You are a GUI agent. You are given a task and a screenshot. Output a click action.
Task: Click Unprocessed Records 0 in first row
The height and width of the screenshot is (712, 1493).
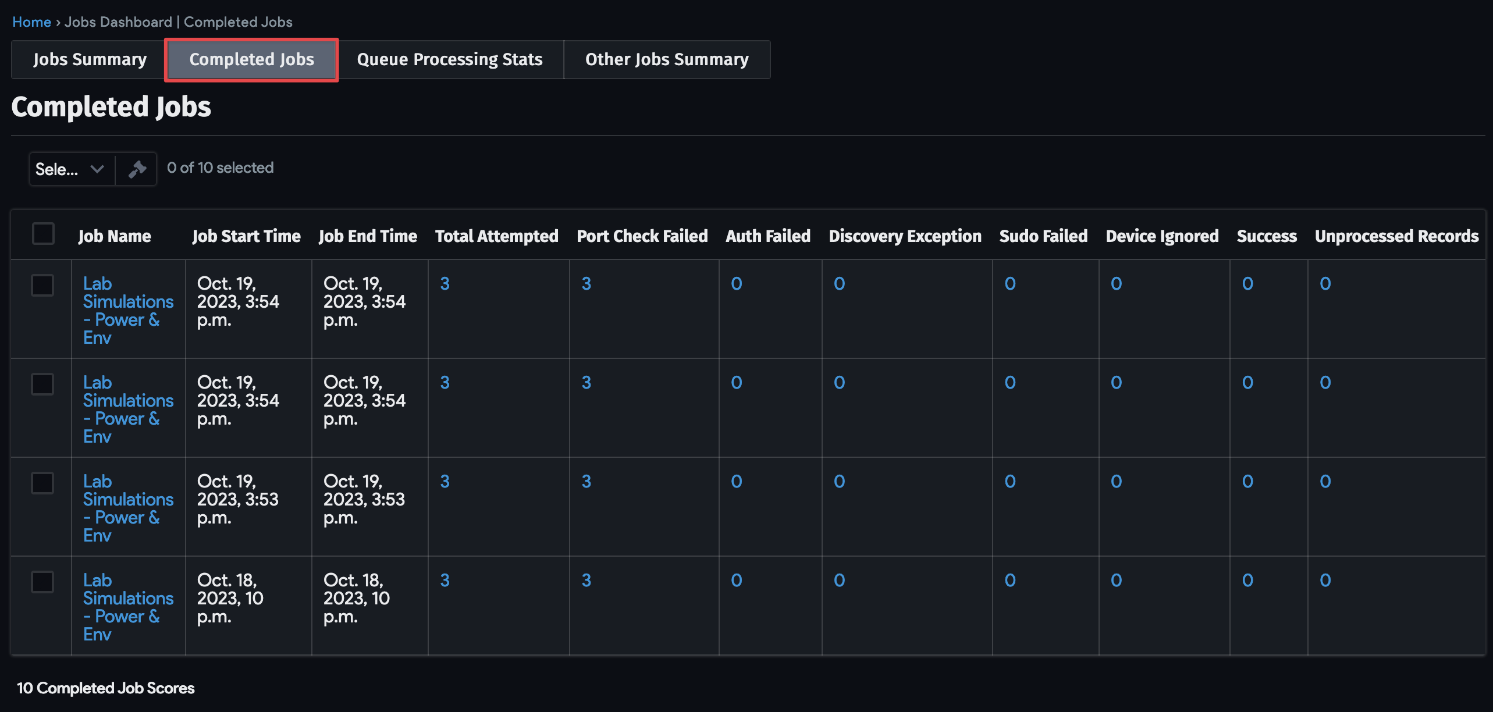click(x=1325, y=284)
